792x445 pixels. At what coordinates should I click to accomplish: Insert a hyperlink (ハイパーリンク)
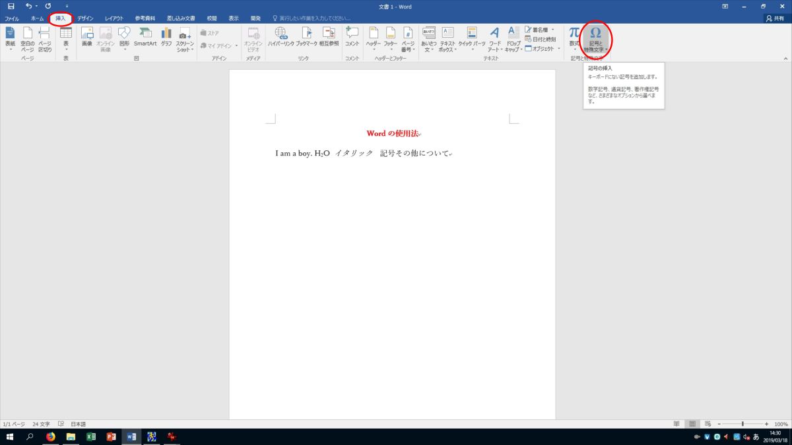280,38
